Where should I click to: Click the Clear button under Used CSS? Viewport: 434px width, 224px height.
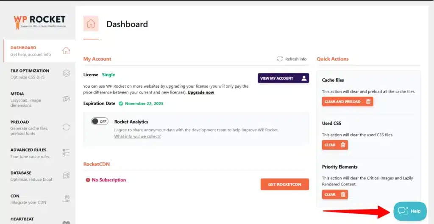coord(335,145)
